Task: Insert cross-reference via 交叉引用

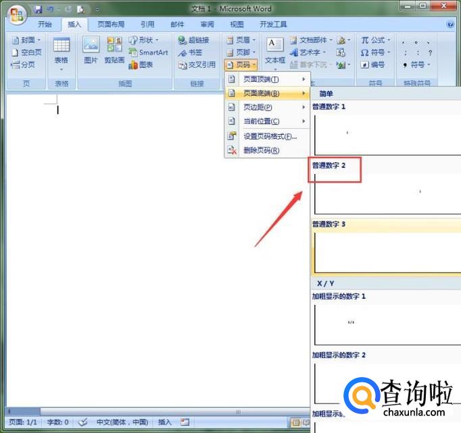Action: click(197, 65)
